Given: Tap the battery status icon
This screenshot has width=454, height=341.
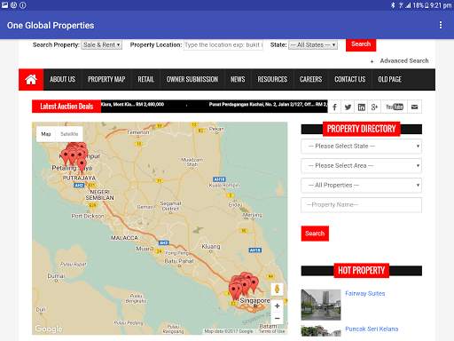Looking at the screenshot, I should tap(427, 5).
